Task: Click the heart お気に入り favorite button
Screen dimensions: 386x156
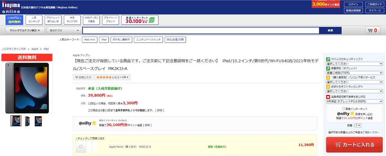Action: click(x=83, y=77)
